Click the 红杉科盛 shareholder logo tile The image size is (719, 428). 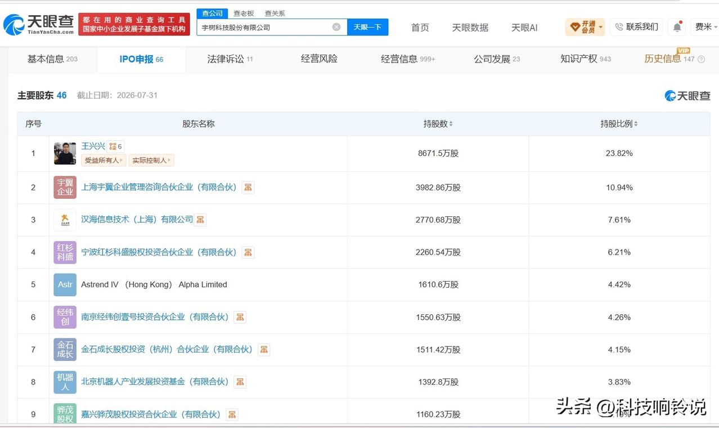click(65, 252)
